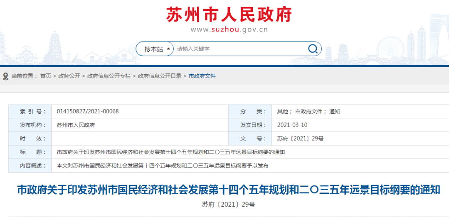Open 政府信息公开目录 breadcrumb link

(x=160, y=76)
